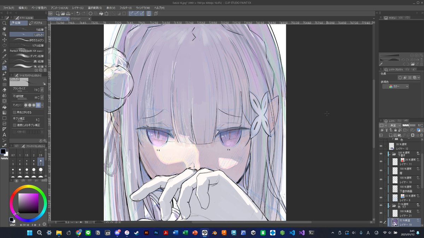Screen dimensions: 424x238
Task: Open the フィルター(I) menu
Action: pyautogui.click(x=125, y=8)
